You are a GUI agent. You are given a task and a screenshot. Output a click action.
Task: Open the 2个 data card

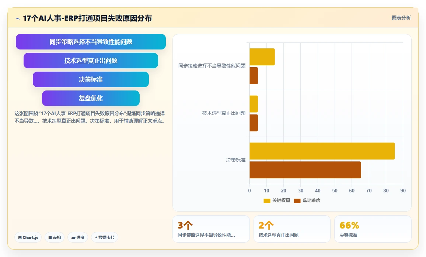(292, 229)
